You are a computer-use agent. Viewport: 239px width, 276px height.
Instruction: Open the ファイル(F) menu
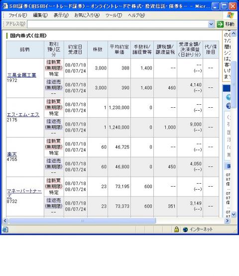click(17, 15)
